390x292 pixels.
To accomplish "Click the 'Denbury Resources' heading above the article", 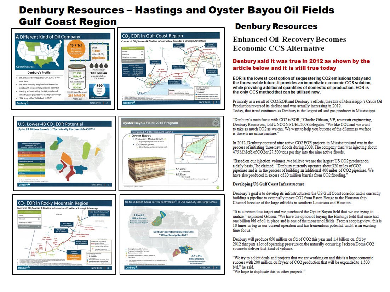I will tap(276, 26).
